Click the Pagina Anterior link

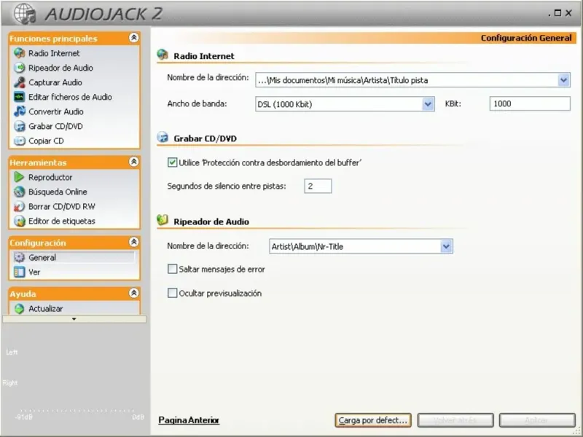(189, 420)
